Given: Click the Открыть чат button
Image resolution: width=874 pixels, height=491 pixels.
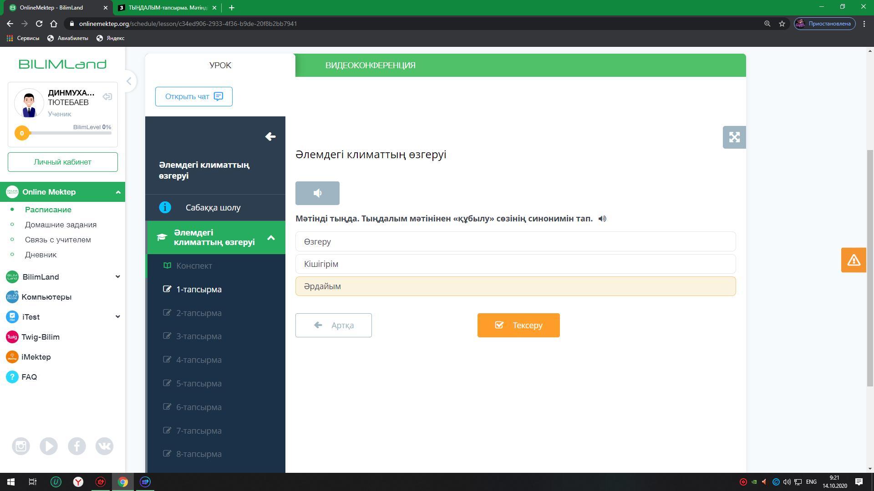Looking at the screenshot, I should [x=193, y=96].
